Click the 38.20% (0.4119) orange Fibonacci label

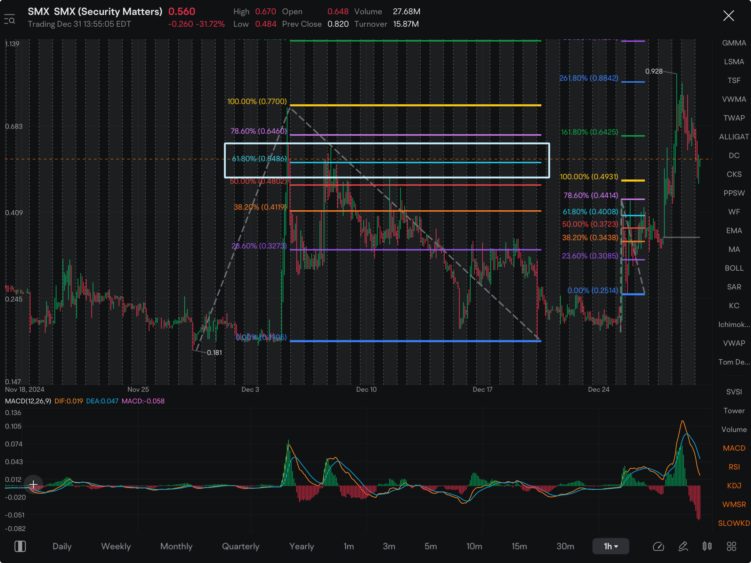260,207
